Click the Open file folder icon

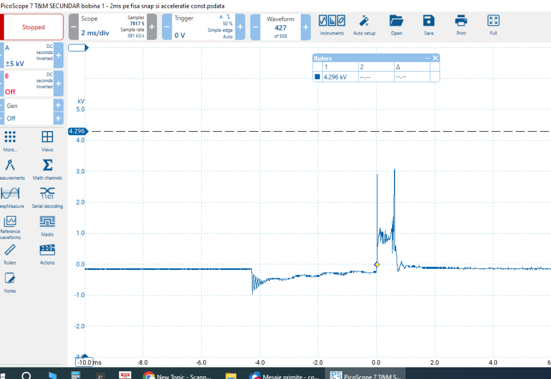click(396, 25)
